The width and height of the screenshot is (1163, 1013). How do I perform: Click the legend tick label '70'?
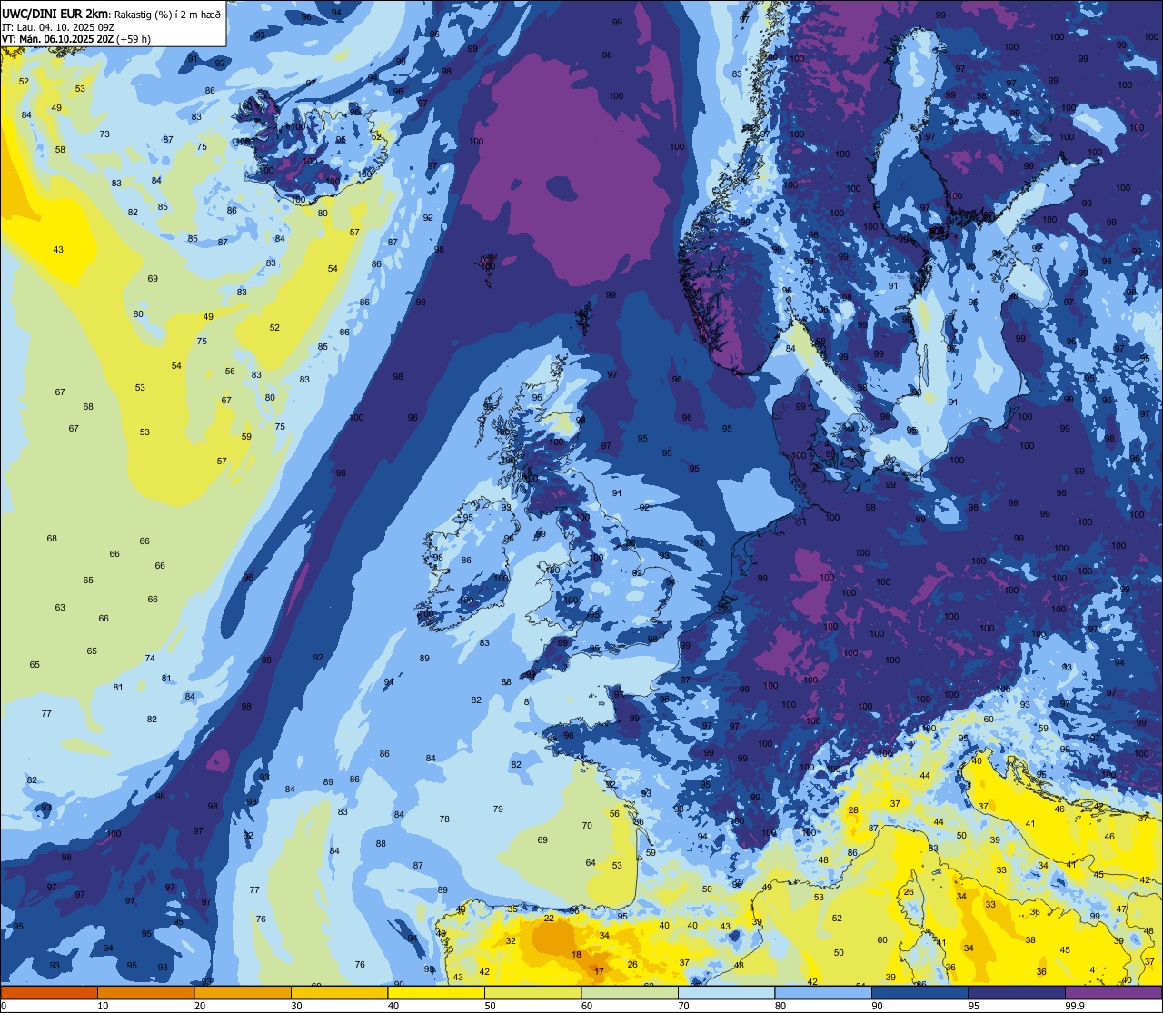[683, 1006]
